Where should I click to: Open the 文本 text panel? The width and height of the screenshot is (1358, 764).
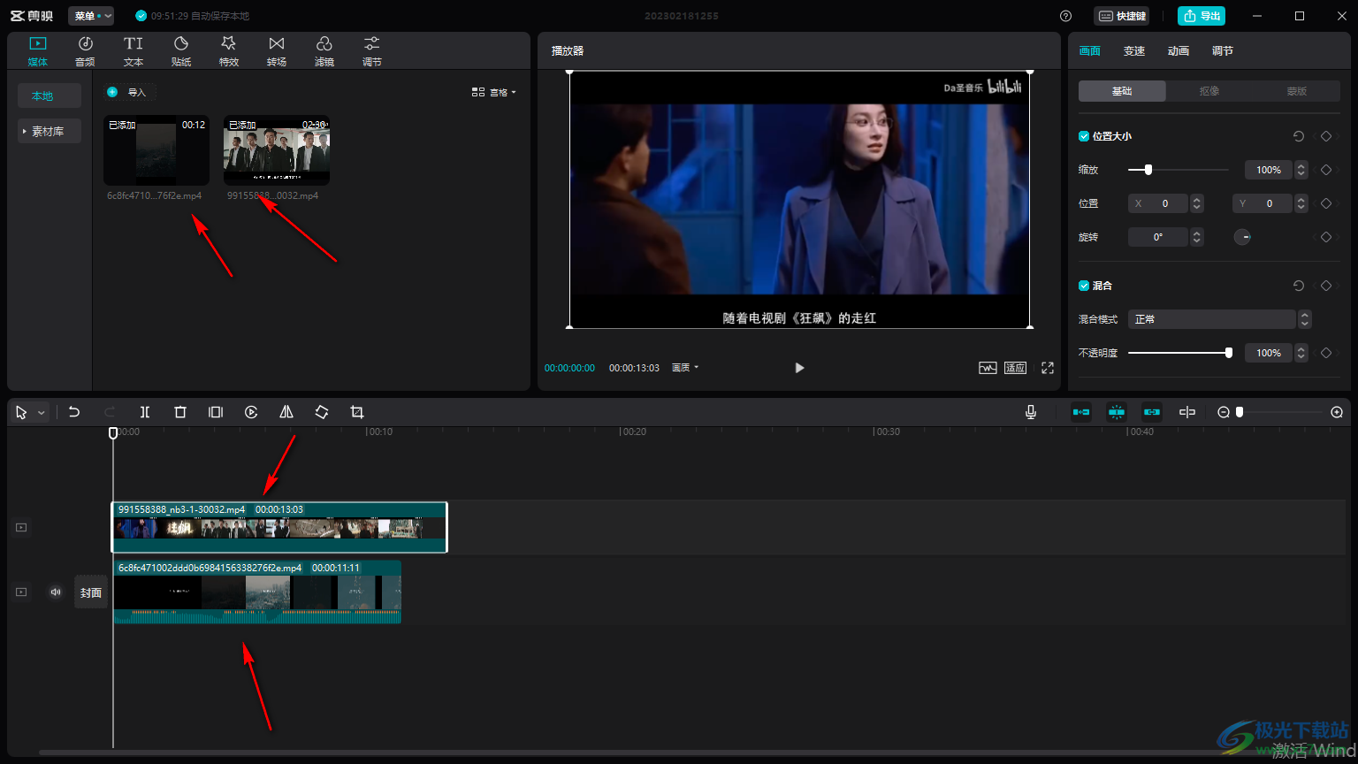point(134,51)
